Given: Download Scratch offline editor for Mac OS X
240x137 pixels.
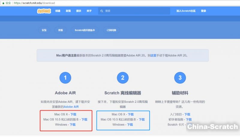Looking at the screenshot, I should [x=131, y=114].
